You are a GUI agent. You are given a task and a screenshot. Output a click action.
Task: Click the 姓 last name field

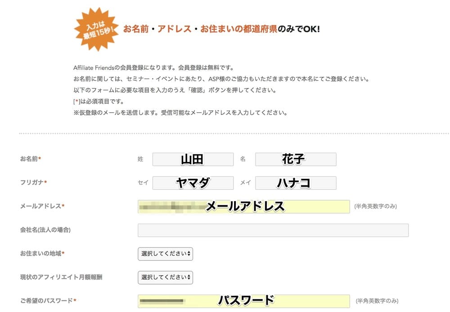[193, 159]
